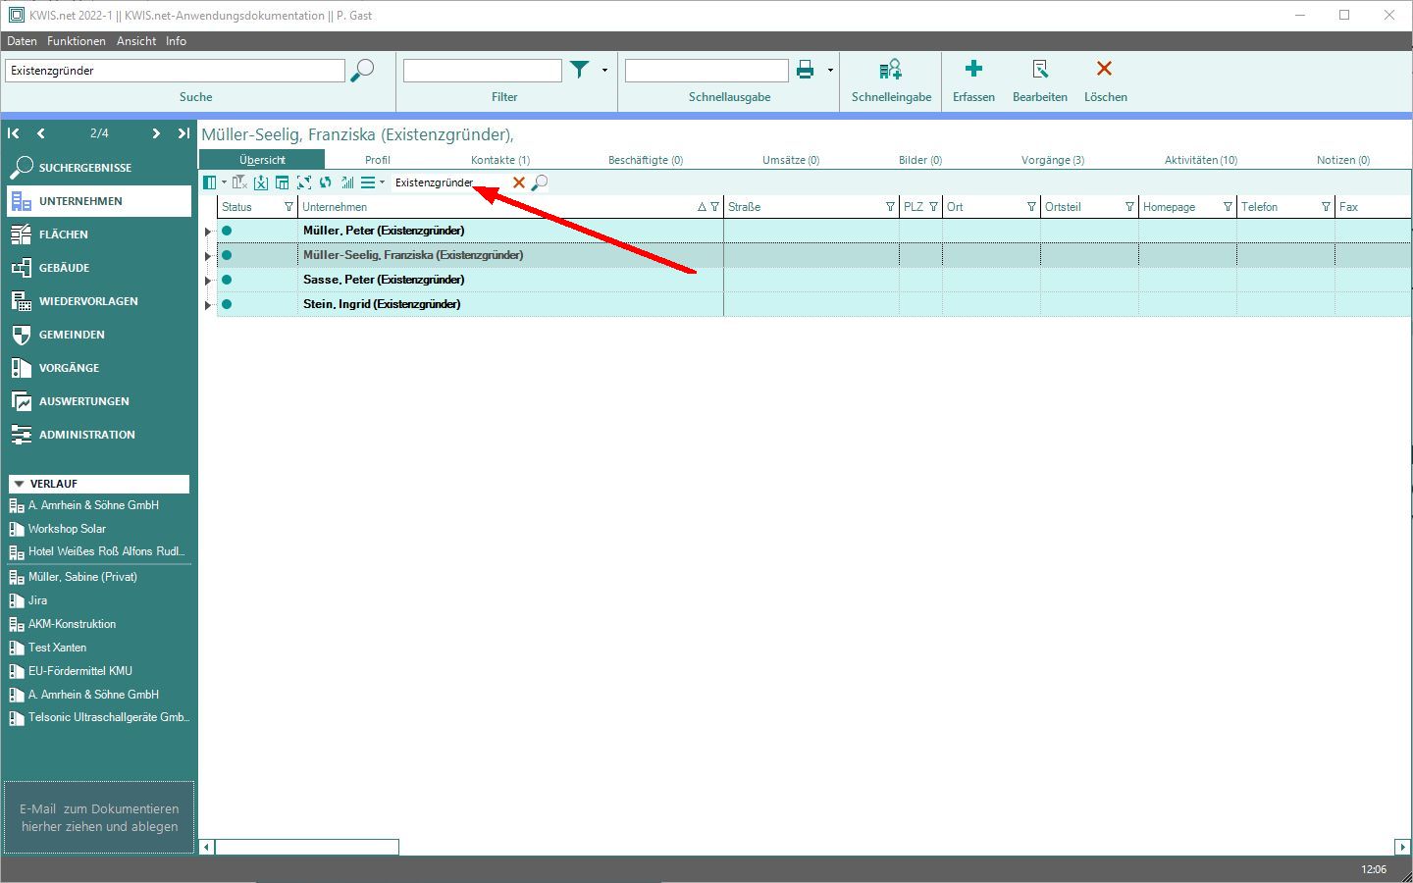Clear grid search with red X
The height and width of the screenshot is (883, 1413).
pyautogui.click(x=519, y=182)
